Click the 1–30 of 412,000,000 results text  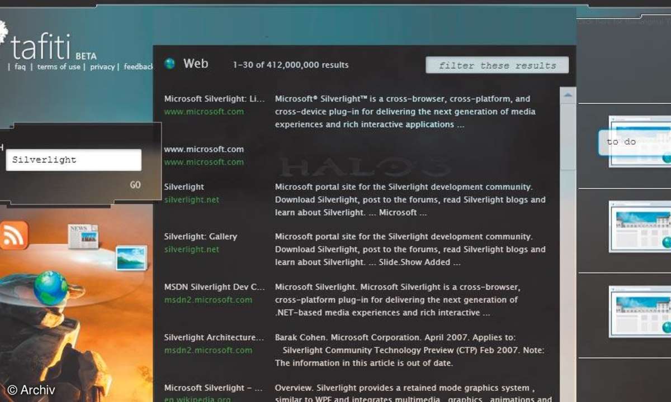[291, 65]
